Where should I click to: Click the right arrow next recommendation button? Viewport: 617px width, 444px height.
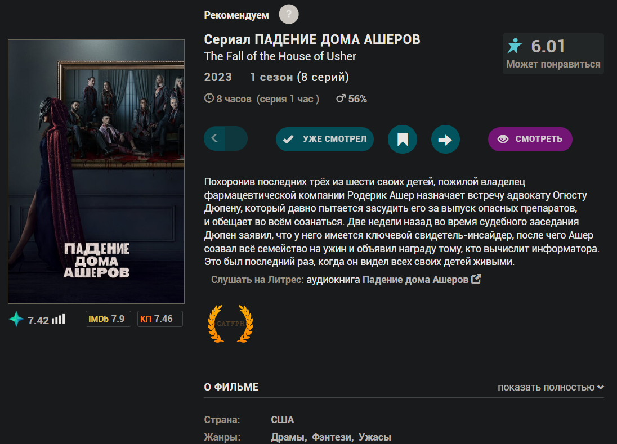coord(445,139)
